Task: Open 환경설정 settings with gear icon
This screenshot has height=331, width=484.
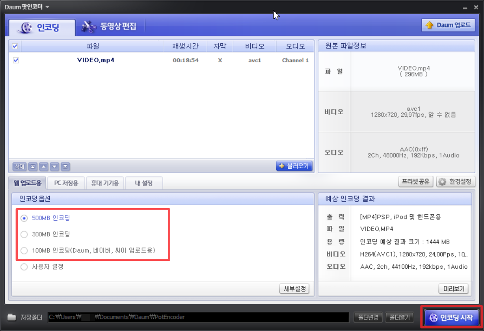Action: (x=455, y=182)
